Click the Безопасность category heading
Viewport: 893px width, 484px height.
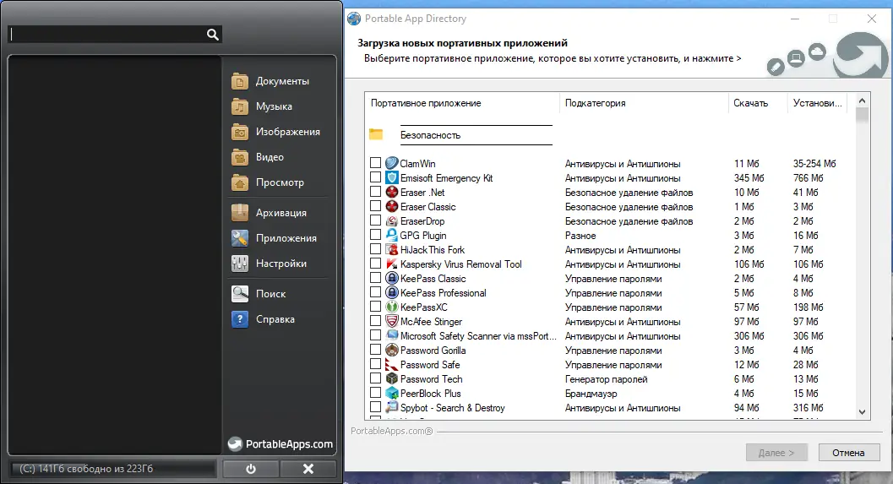point(431,135)
